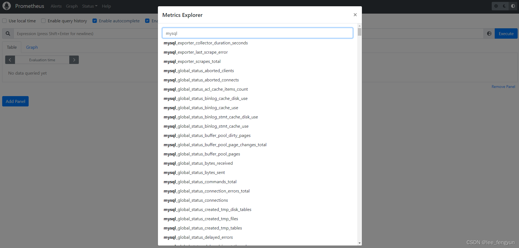Open the Status dropdown menu

pyautogui.click(x=90, y=6)
